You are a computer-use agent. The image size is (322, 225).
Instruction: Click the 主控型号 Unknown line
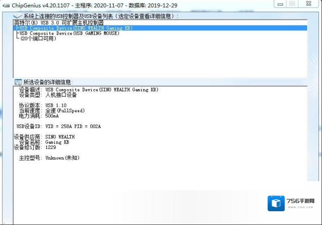(x=48, y=158)
